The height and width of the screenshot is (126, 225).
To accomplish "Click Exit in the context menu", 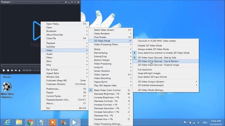I will pos(65,108).
